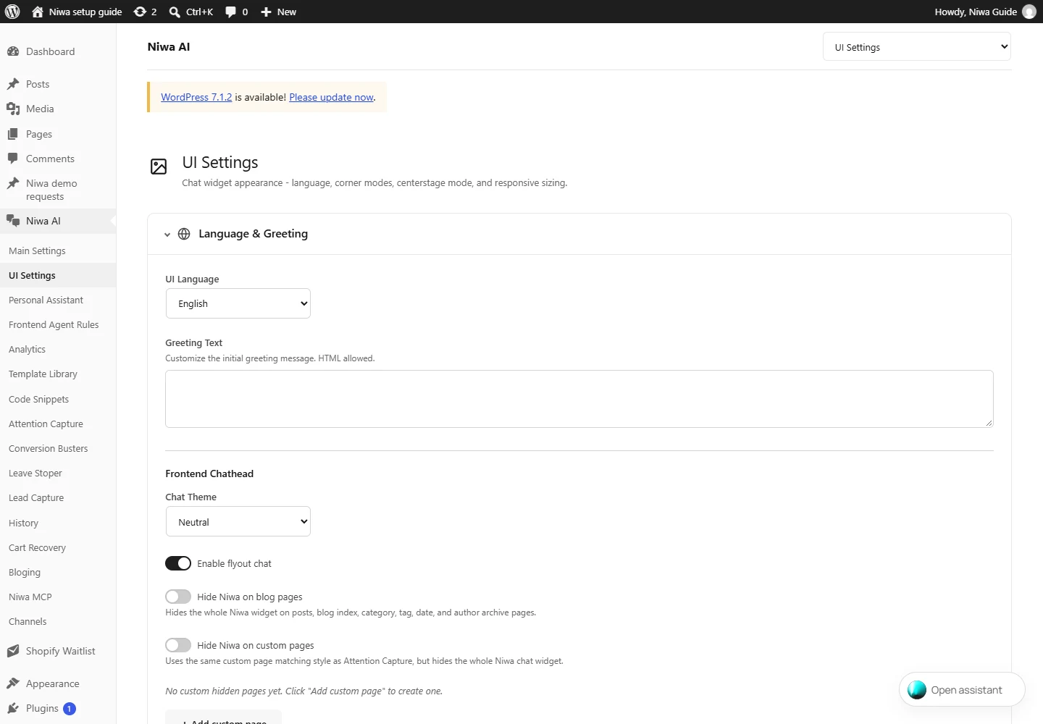Toggle Hide Niwa on custom pages
This screenshot has width=1043, height=724.
pos(178,645)
